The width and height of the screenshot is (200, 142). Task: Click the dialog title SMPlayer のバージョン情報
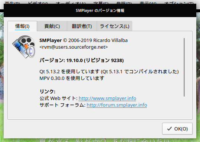100,10
